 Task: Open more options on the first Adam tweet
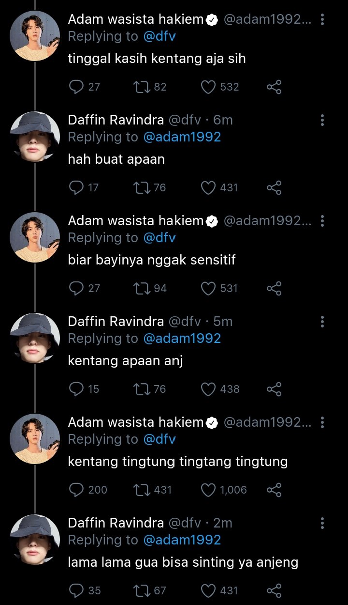click(x=322, y=19)
